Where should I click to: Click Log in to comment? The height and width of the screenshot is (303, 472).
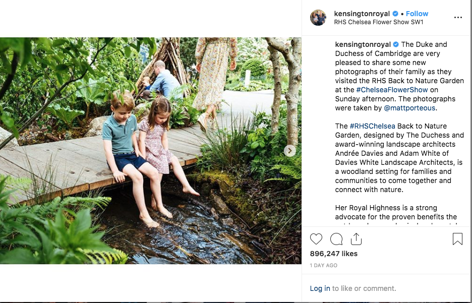[320, 288]
